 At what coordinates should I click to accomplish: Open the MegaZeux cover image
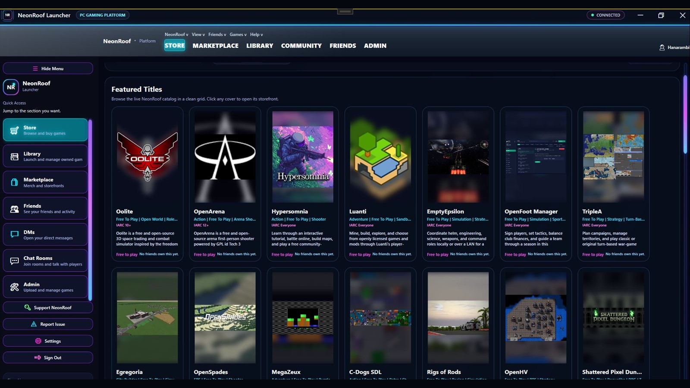[303, 317]
